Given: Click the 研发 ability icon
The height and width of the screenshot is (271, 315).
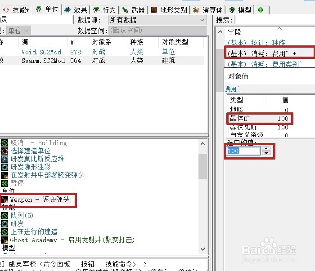Looking at the screenshot, I should 4,223.
